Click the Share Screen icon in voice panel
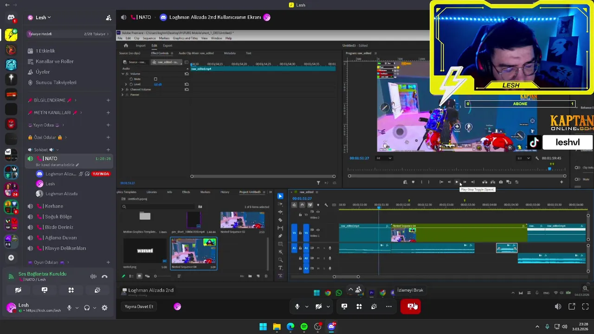The image size is (594, 334). pos(45,290)
